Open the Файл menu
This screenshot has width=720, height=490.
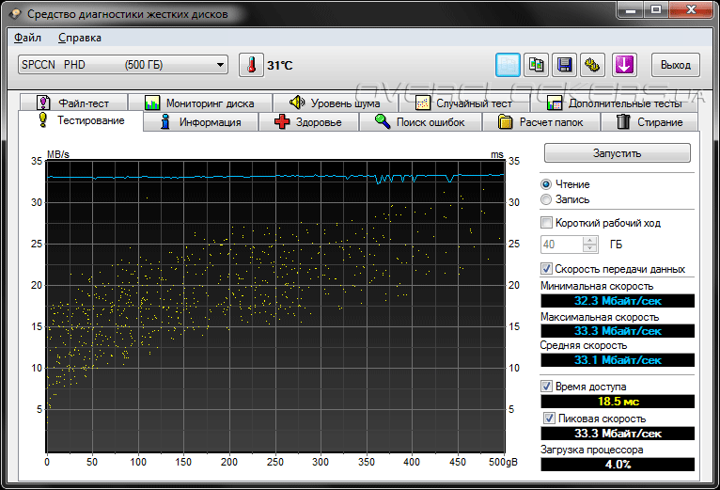pyautogui.click(x=28, y=38)
